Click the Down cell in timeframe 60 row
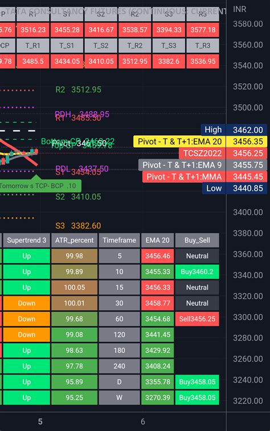Viewport: 270px width, 431px height. (27, 319)
